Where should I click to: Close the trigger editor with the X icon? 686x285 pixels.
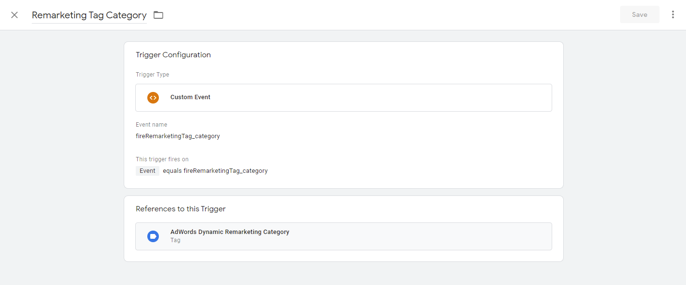[14, 15]
